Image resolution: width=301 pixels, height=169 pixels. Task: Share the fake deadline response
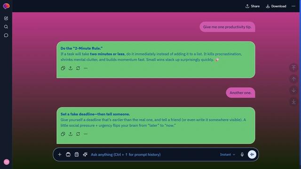(71, 134)
